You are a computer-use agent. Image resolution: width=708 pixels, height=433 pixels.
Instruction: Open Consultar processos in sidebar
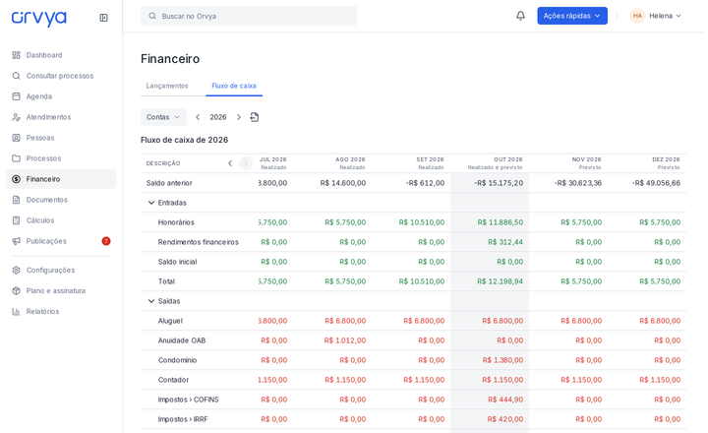tap(61, 76)
